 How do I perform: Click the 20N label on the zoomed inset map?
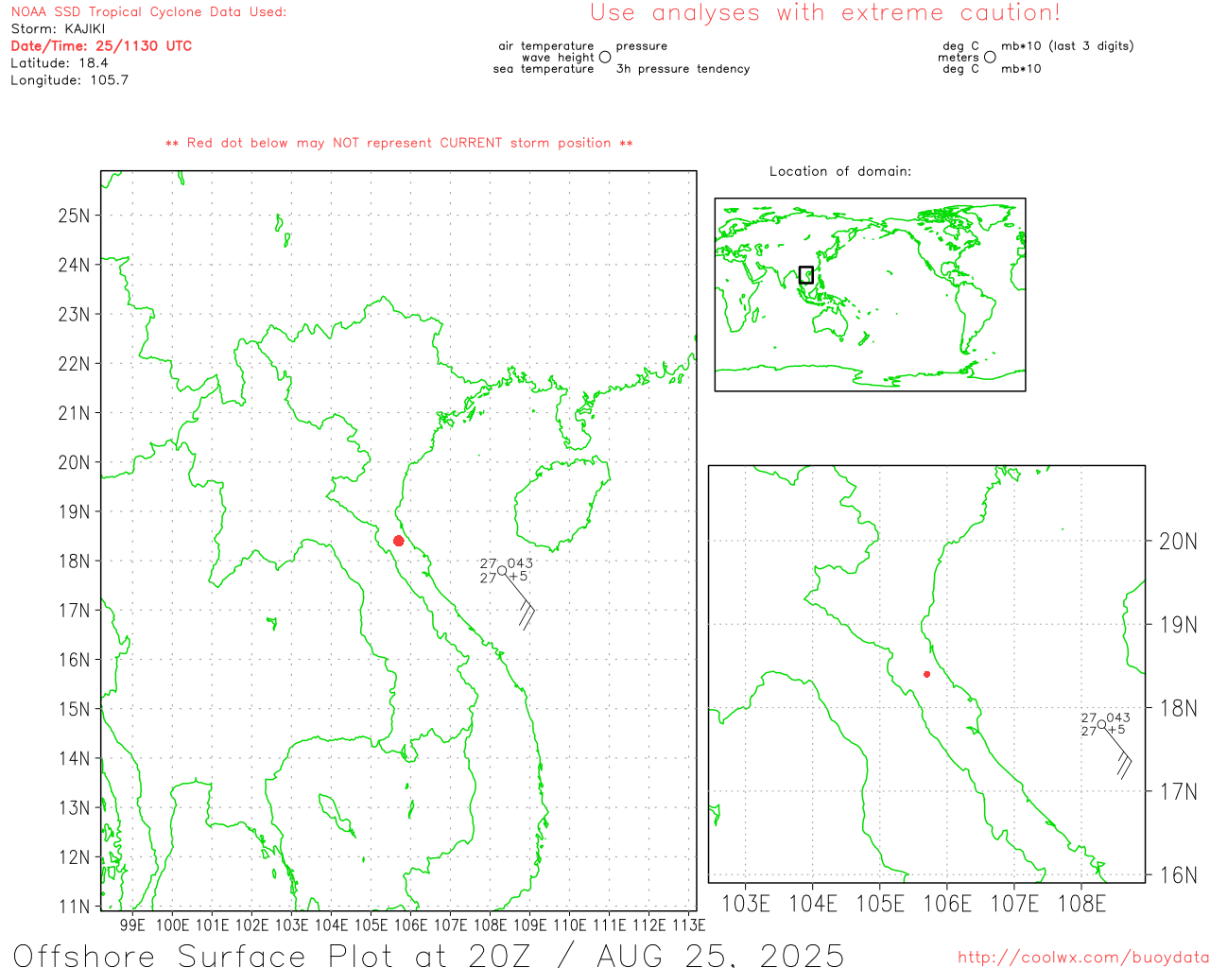[x=1178, y=541]
